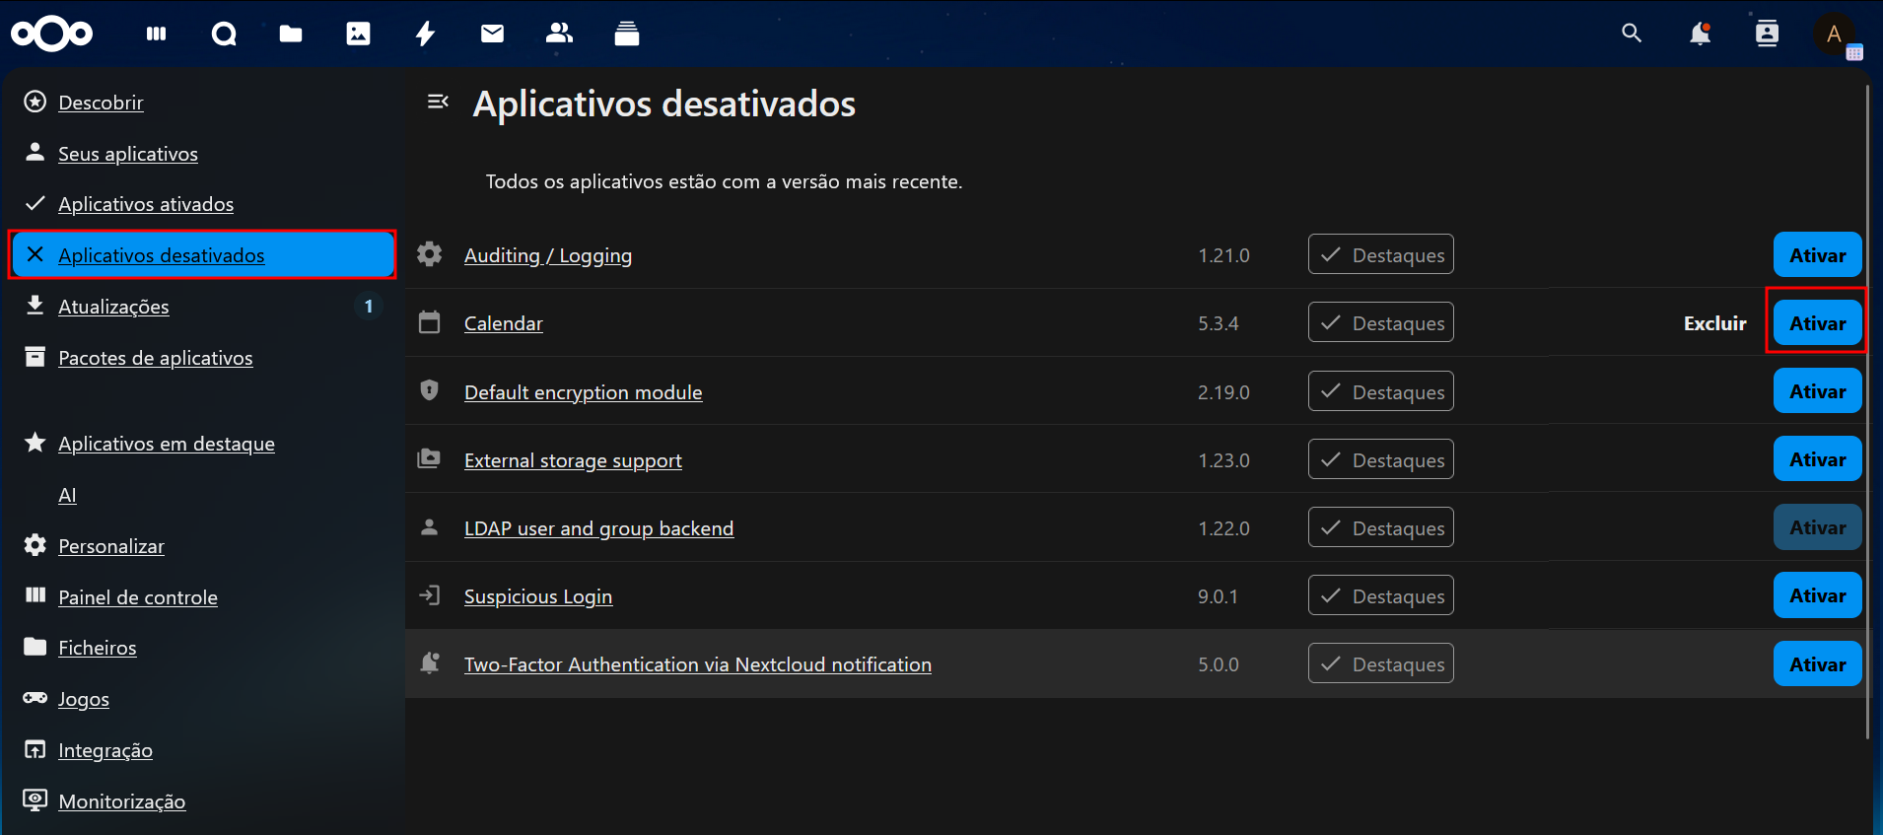Open the Talk app icon
This screenshot has height=835, width=1883.
pos(224,35)
